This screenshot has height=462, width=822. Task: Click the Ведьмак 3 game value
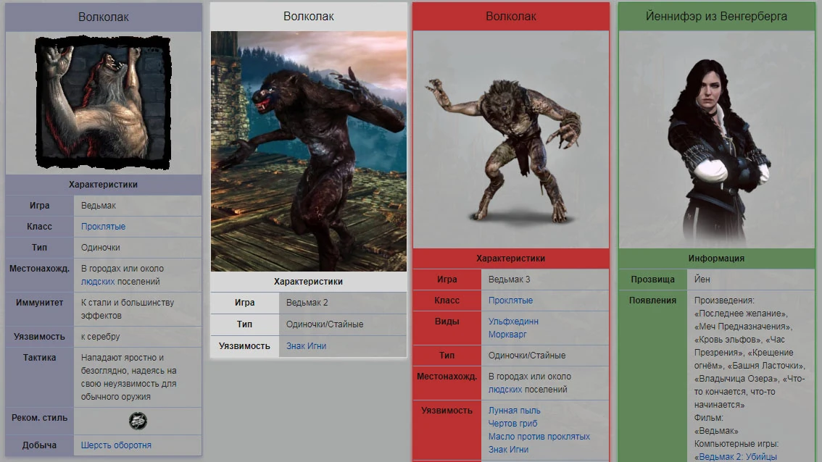[x=509, y=280]
